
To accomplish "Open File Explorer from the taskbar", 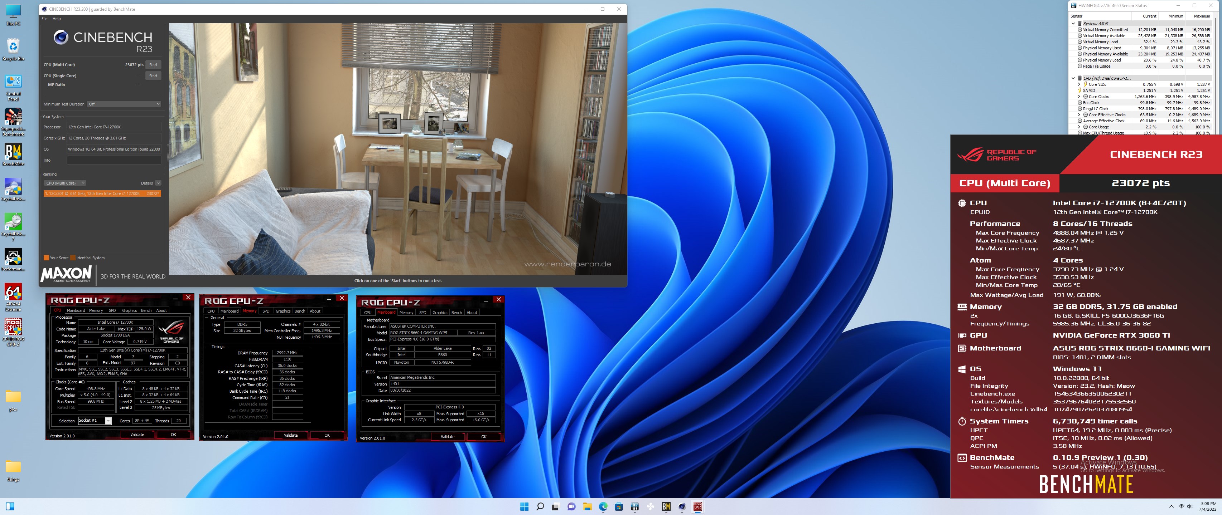I will tap(587, 506).
